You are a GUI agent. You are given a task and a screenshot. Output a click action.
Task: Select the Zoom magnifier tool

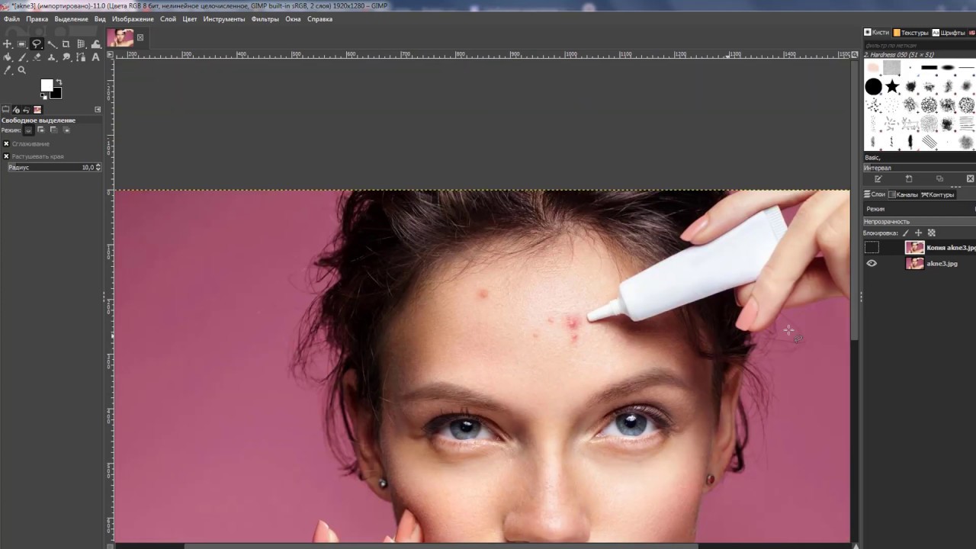(x=21, y=70)
